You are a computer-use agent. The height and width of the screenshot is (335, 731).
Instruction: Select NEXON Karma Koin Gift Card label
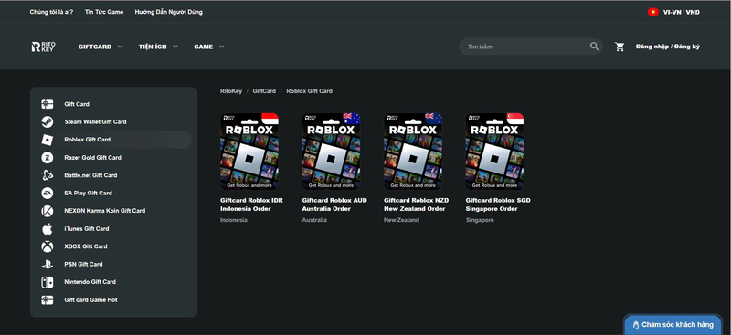105,211
